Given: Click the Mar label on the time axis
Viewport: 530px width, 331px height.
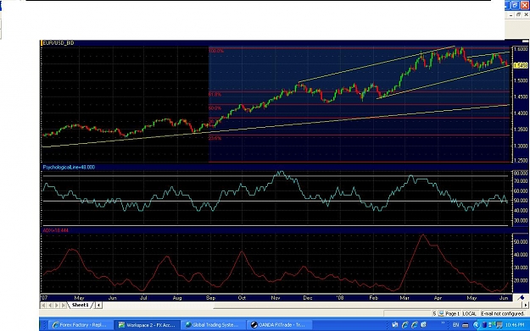Looking at the screenshot, I should pos(404,298).
